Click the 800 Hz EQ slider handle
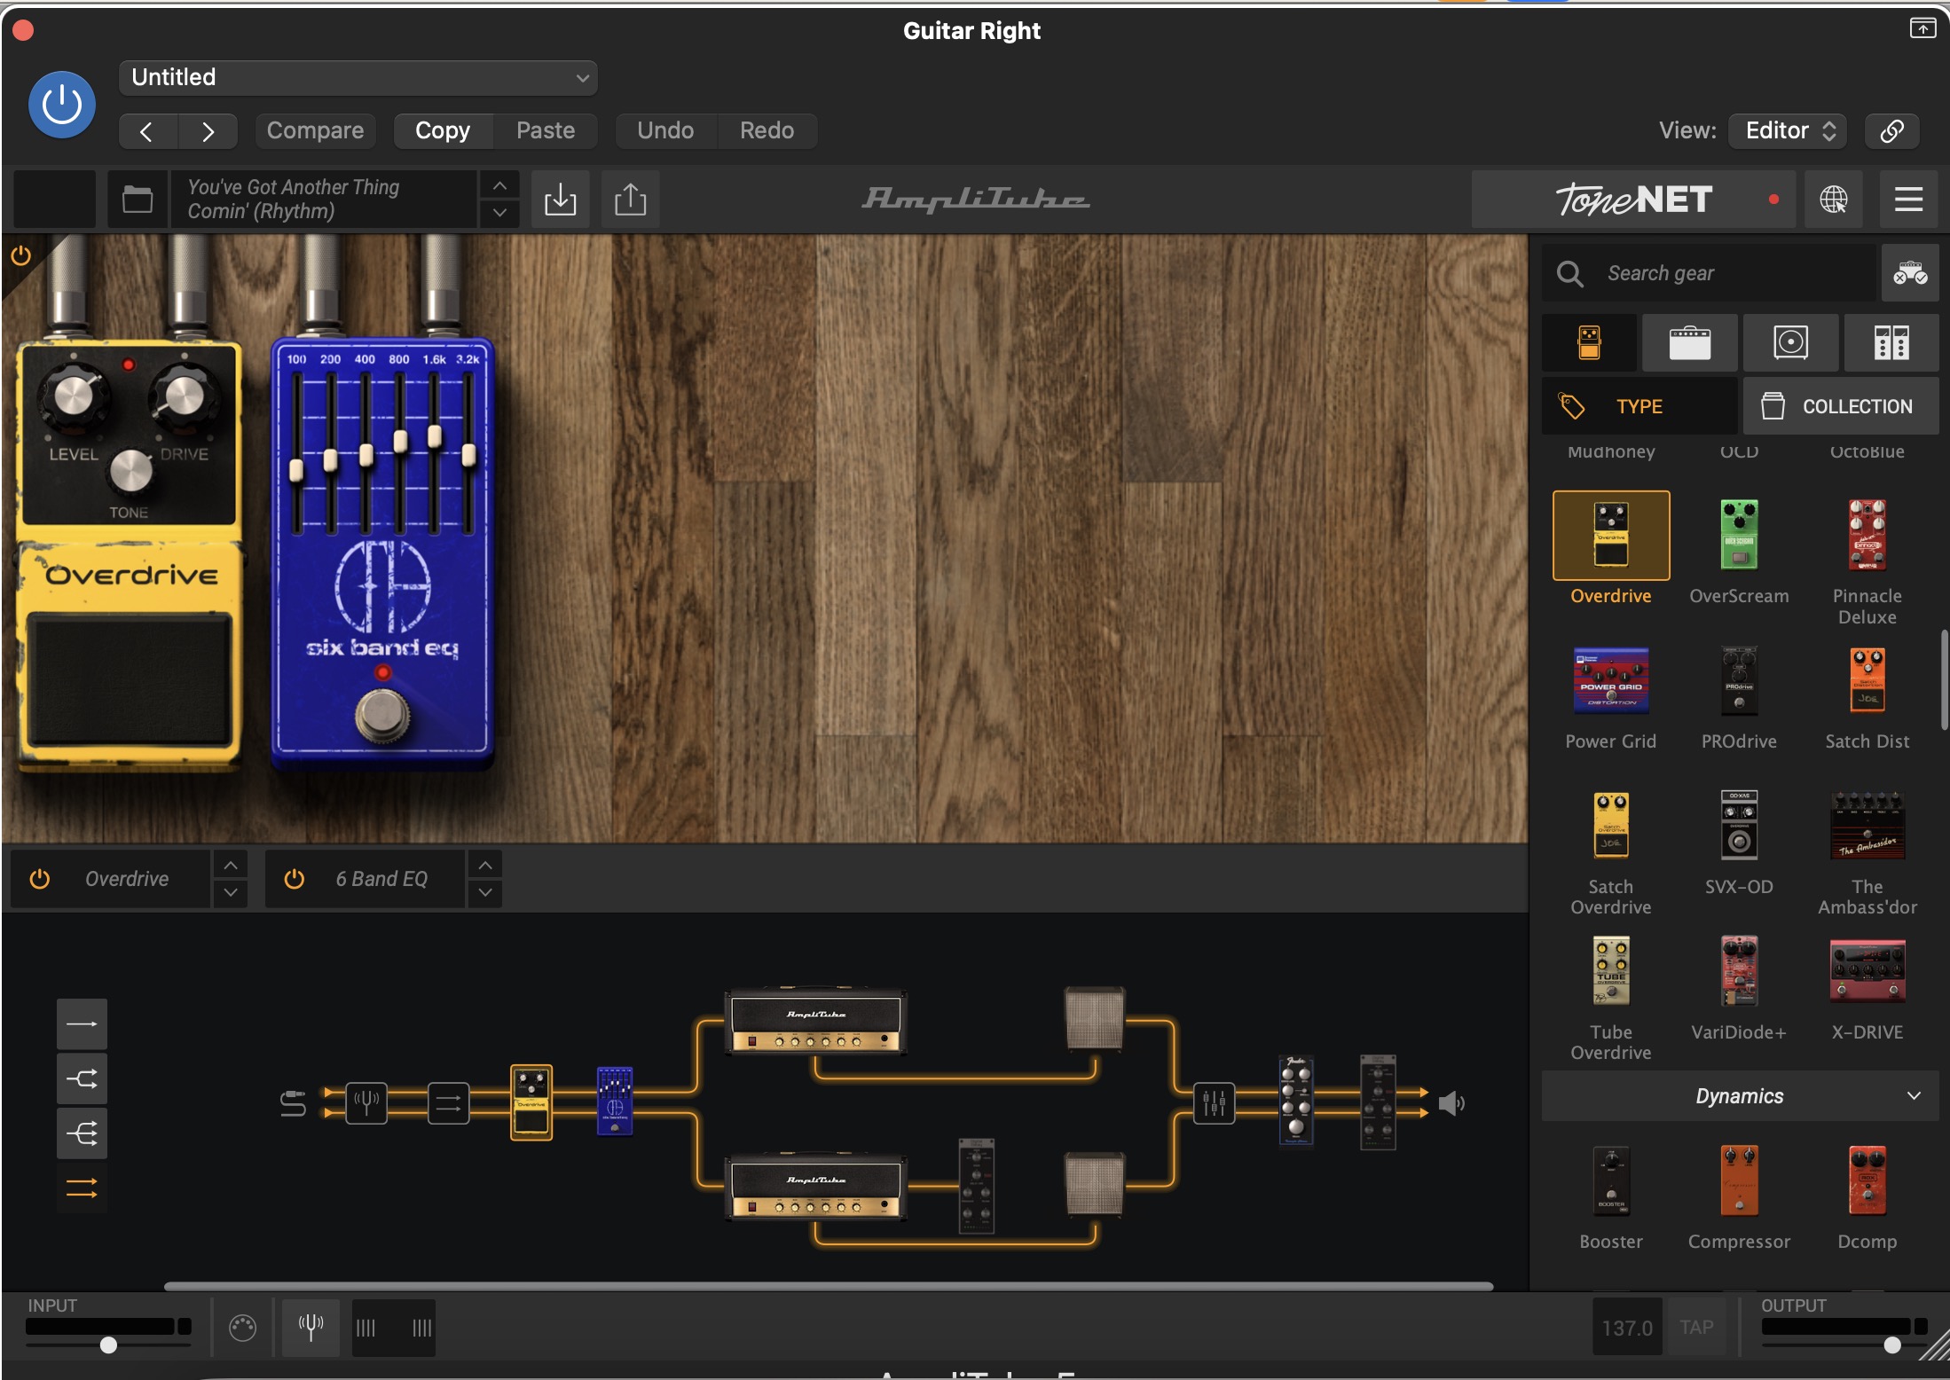Image resolution: width=1950 pixels, height=1380 pixels. point(400,441)
